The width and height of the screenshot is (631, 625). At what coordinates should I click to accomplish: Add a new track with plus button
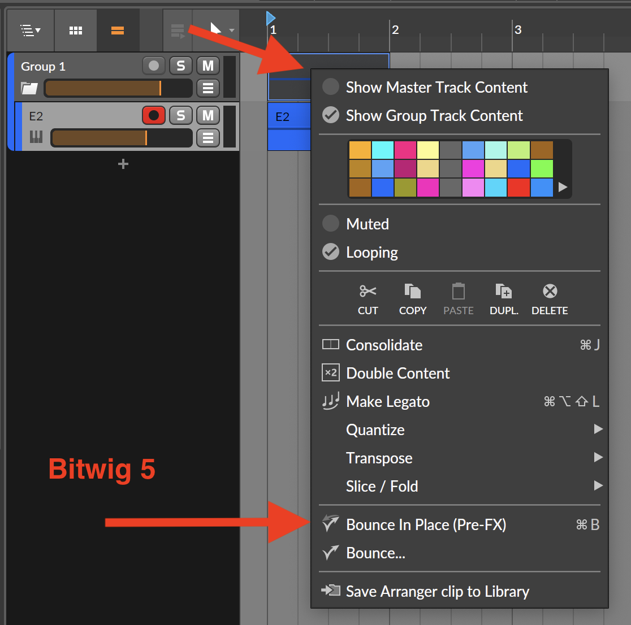123,164
